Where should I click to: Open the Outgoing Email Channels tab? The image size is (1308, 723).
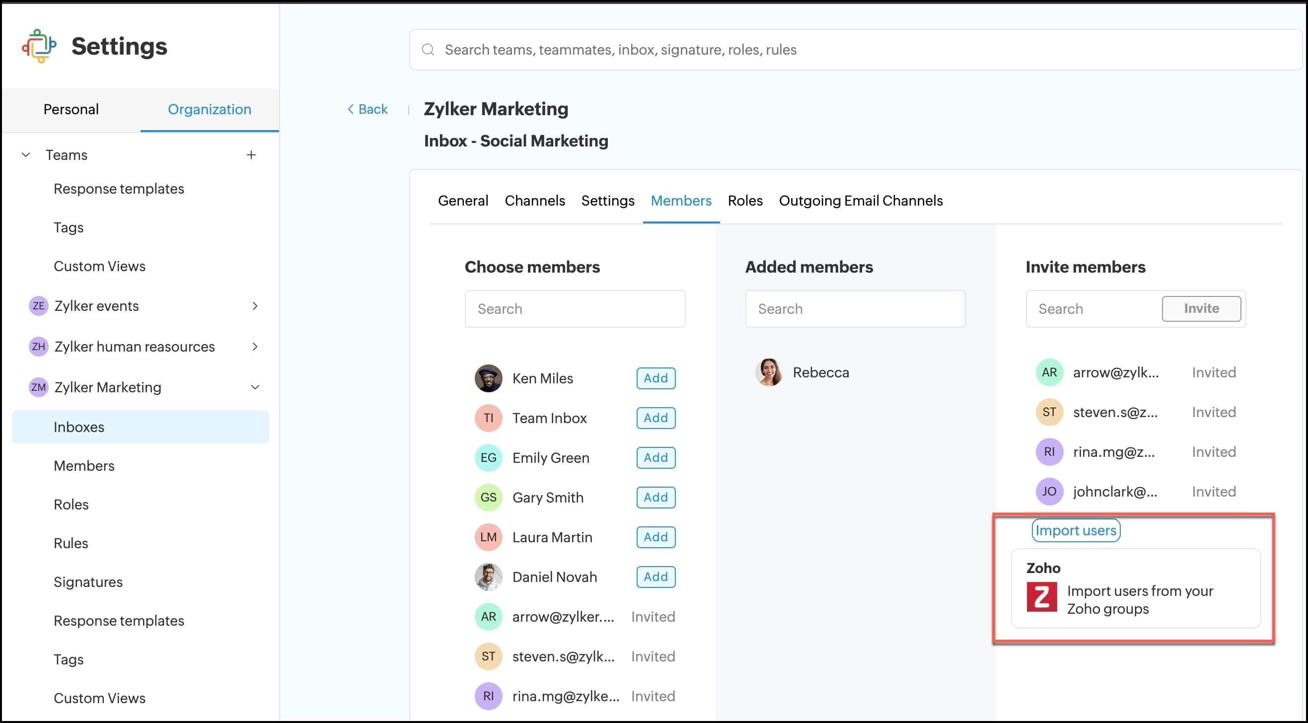(861, 201)
